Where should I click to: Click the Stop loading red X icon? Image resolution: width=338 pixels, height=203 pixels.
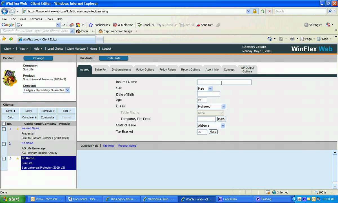[270, 11]
